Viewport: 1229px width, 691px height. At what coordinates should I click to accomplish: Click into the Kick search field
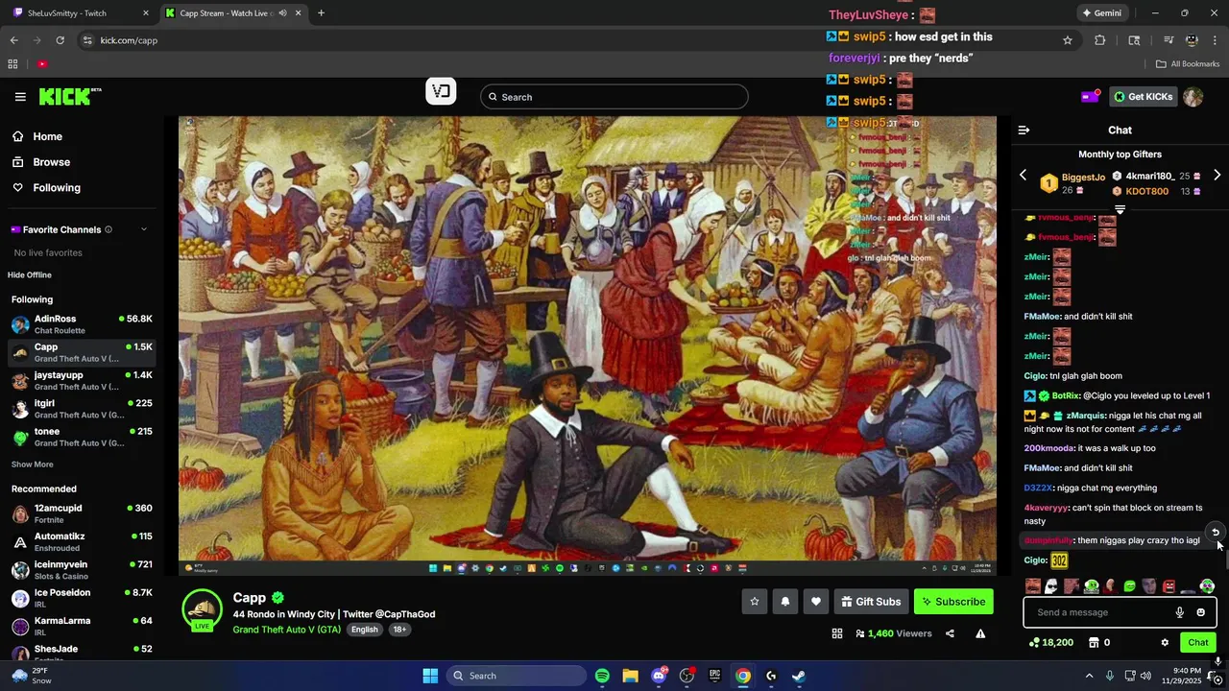(x=614, y=97)
